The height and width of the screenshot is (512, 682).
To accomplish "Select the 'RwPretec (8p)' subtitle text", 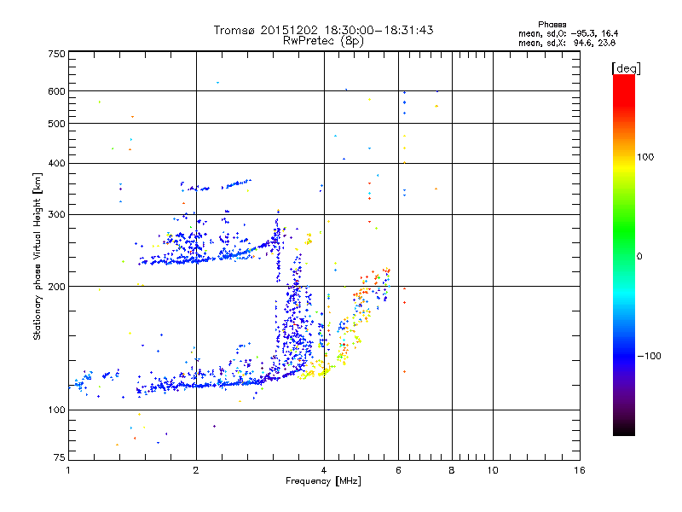I will pos(323,41).
